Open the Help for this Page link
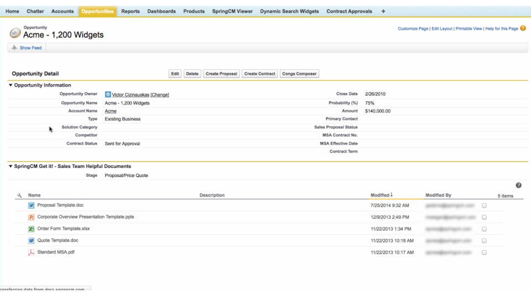Viewport: 531px width, 299px height. click(502, 28)
